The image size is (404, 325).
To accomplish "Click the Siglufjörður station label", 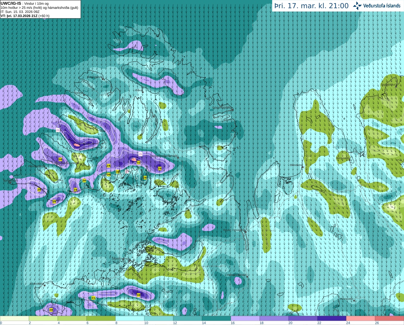I will click(x=388, y=85).
